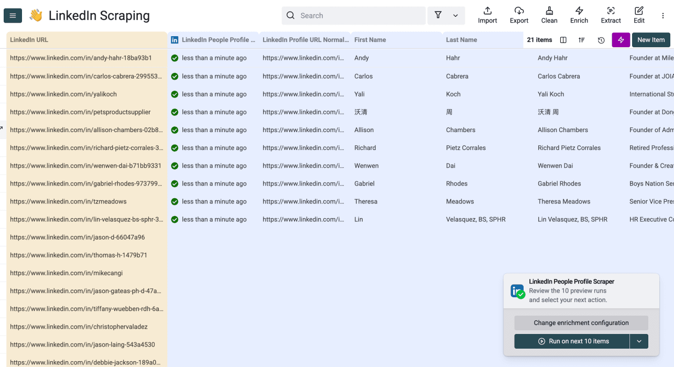Select the First Name cell Andy
Viewport: 674px width, 367px height.
pos(396,58)
